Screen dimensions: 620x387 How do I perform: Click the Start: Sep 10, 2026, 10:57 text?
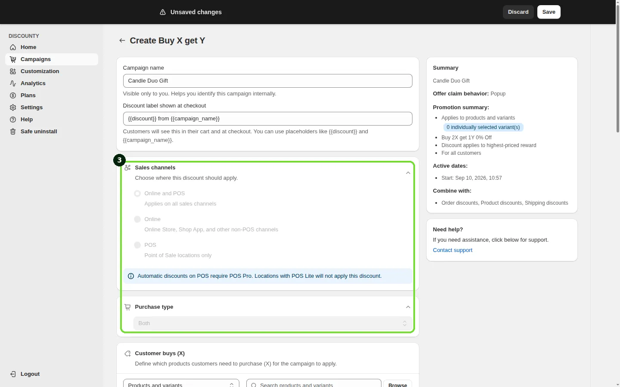(471, 178)
